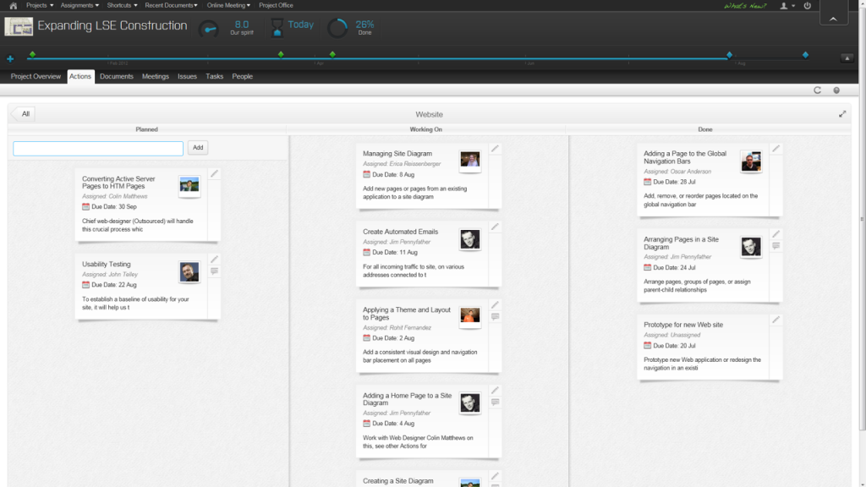Edit the Usability Testing card with pencil icon
This screenshot has width=866, height=487.
click(x=215, y=259)
